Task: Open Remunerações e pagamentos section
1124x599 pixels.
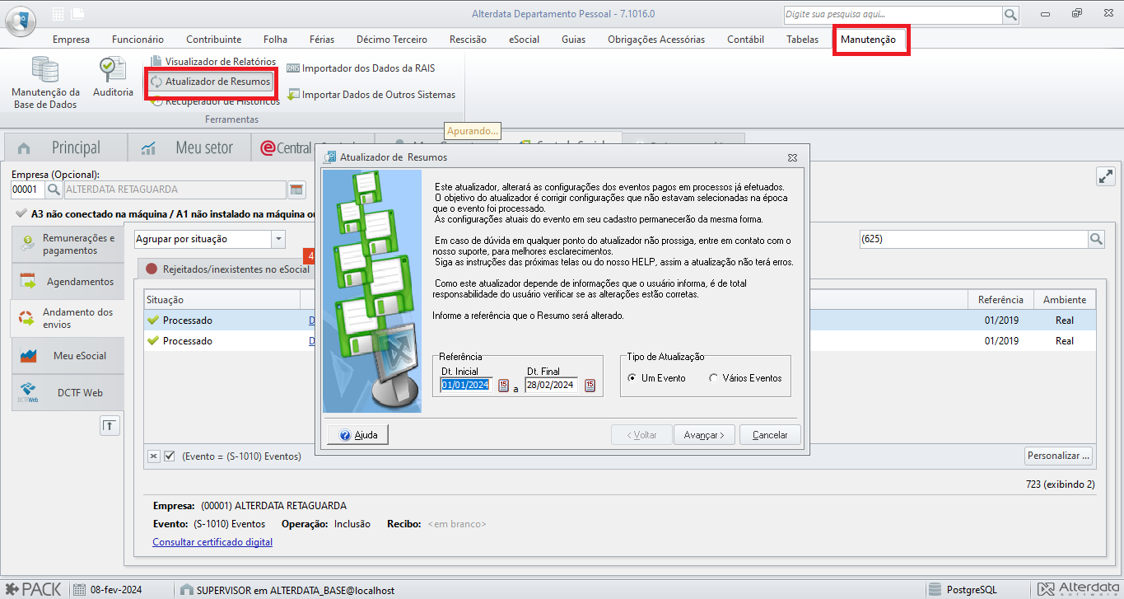Action: (68, 244)
